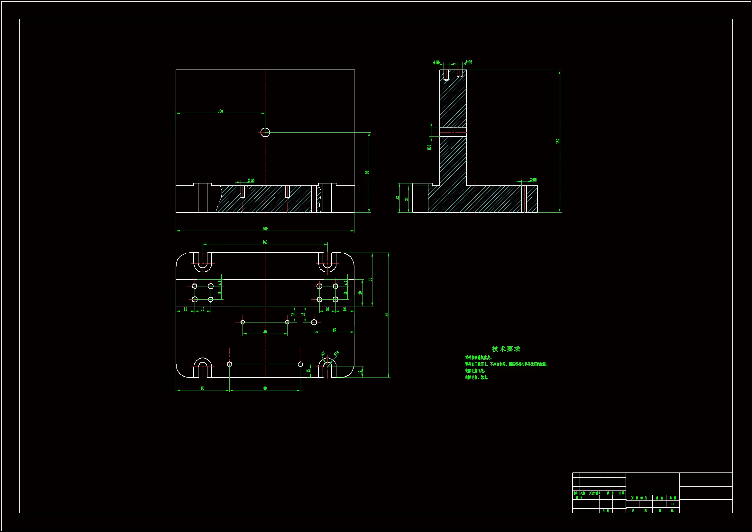Click the 2-M5 label in the front view
Viewport: 752px width, 532px height.
click(x=251, y=181)
